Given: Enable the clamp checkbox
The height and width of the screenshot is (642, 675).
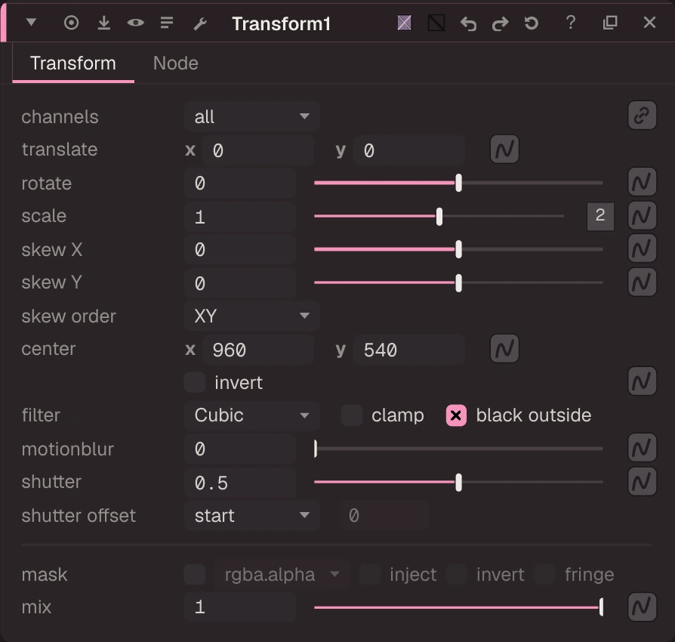Looking at the screenshot, I should pyautogui.click(x=352, y=415).
